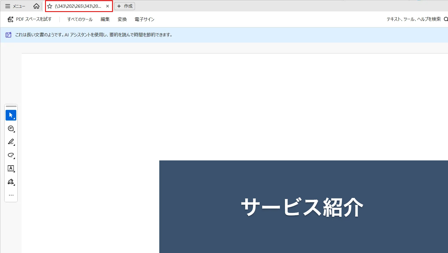This screenshot has height=253, width=448.
Task: Select the fountain pen signature tool
Action: point(11,182)
